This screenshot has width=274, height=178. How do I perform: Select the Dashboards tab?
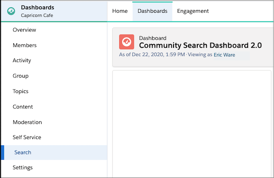pos(153,11)
